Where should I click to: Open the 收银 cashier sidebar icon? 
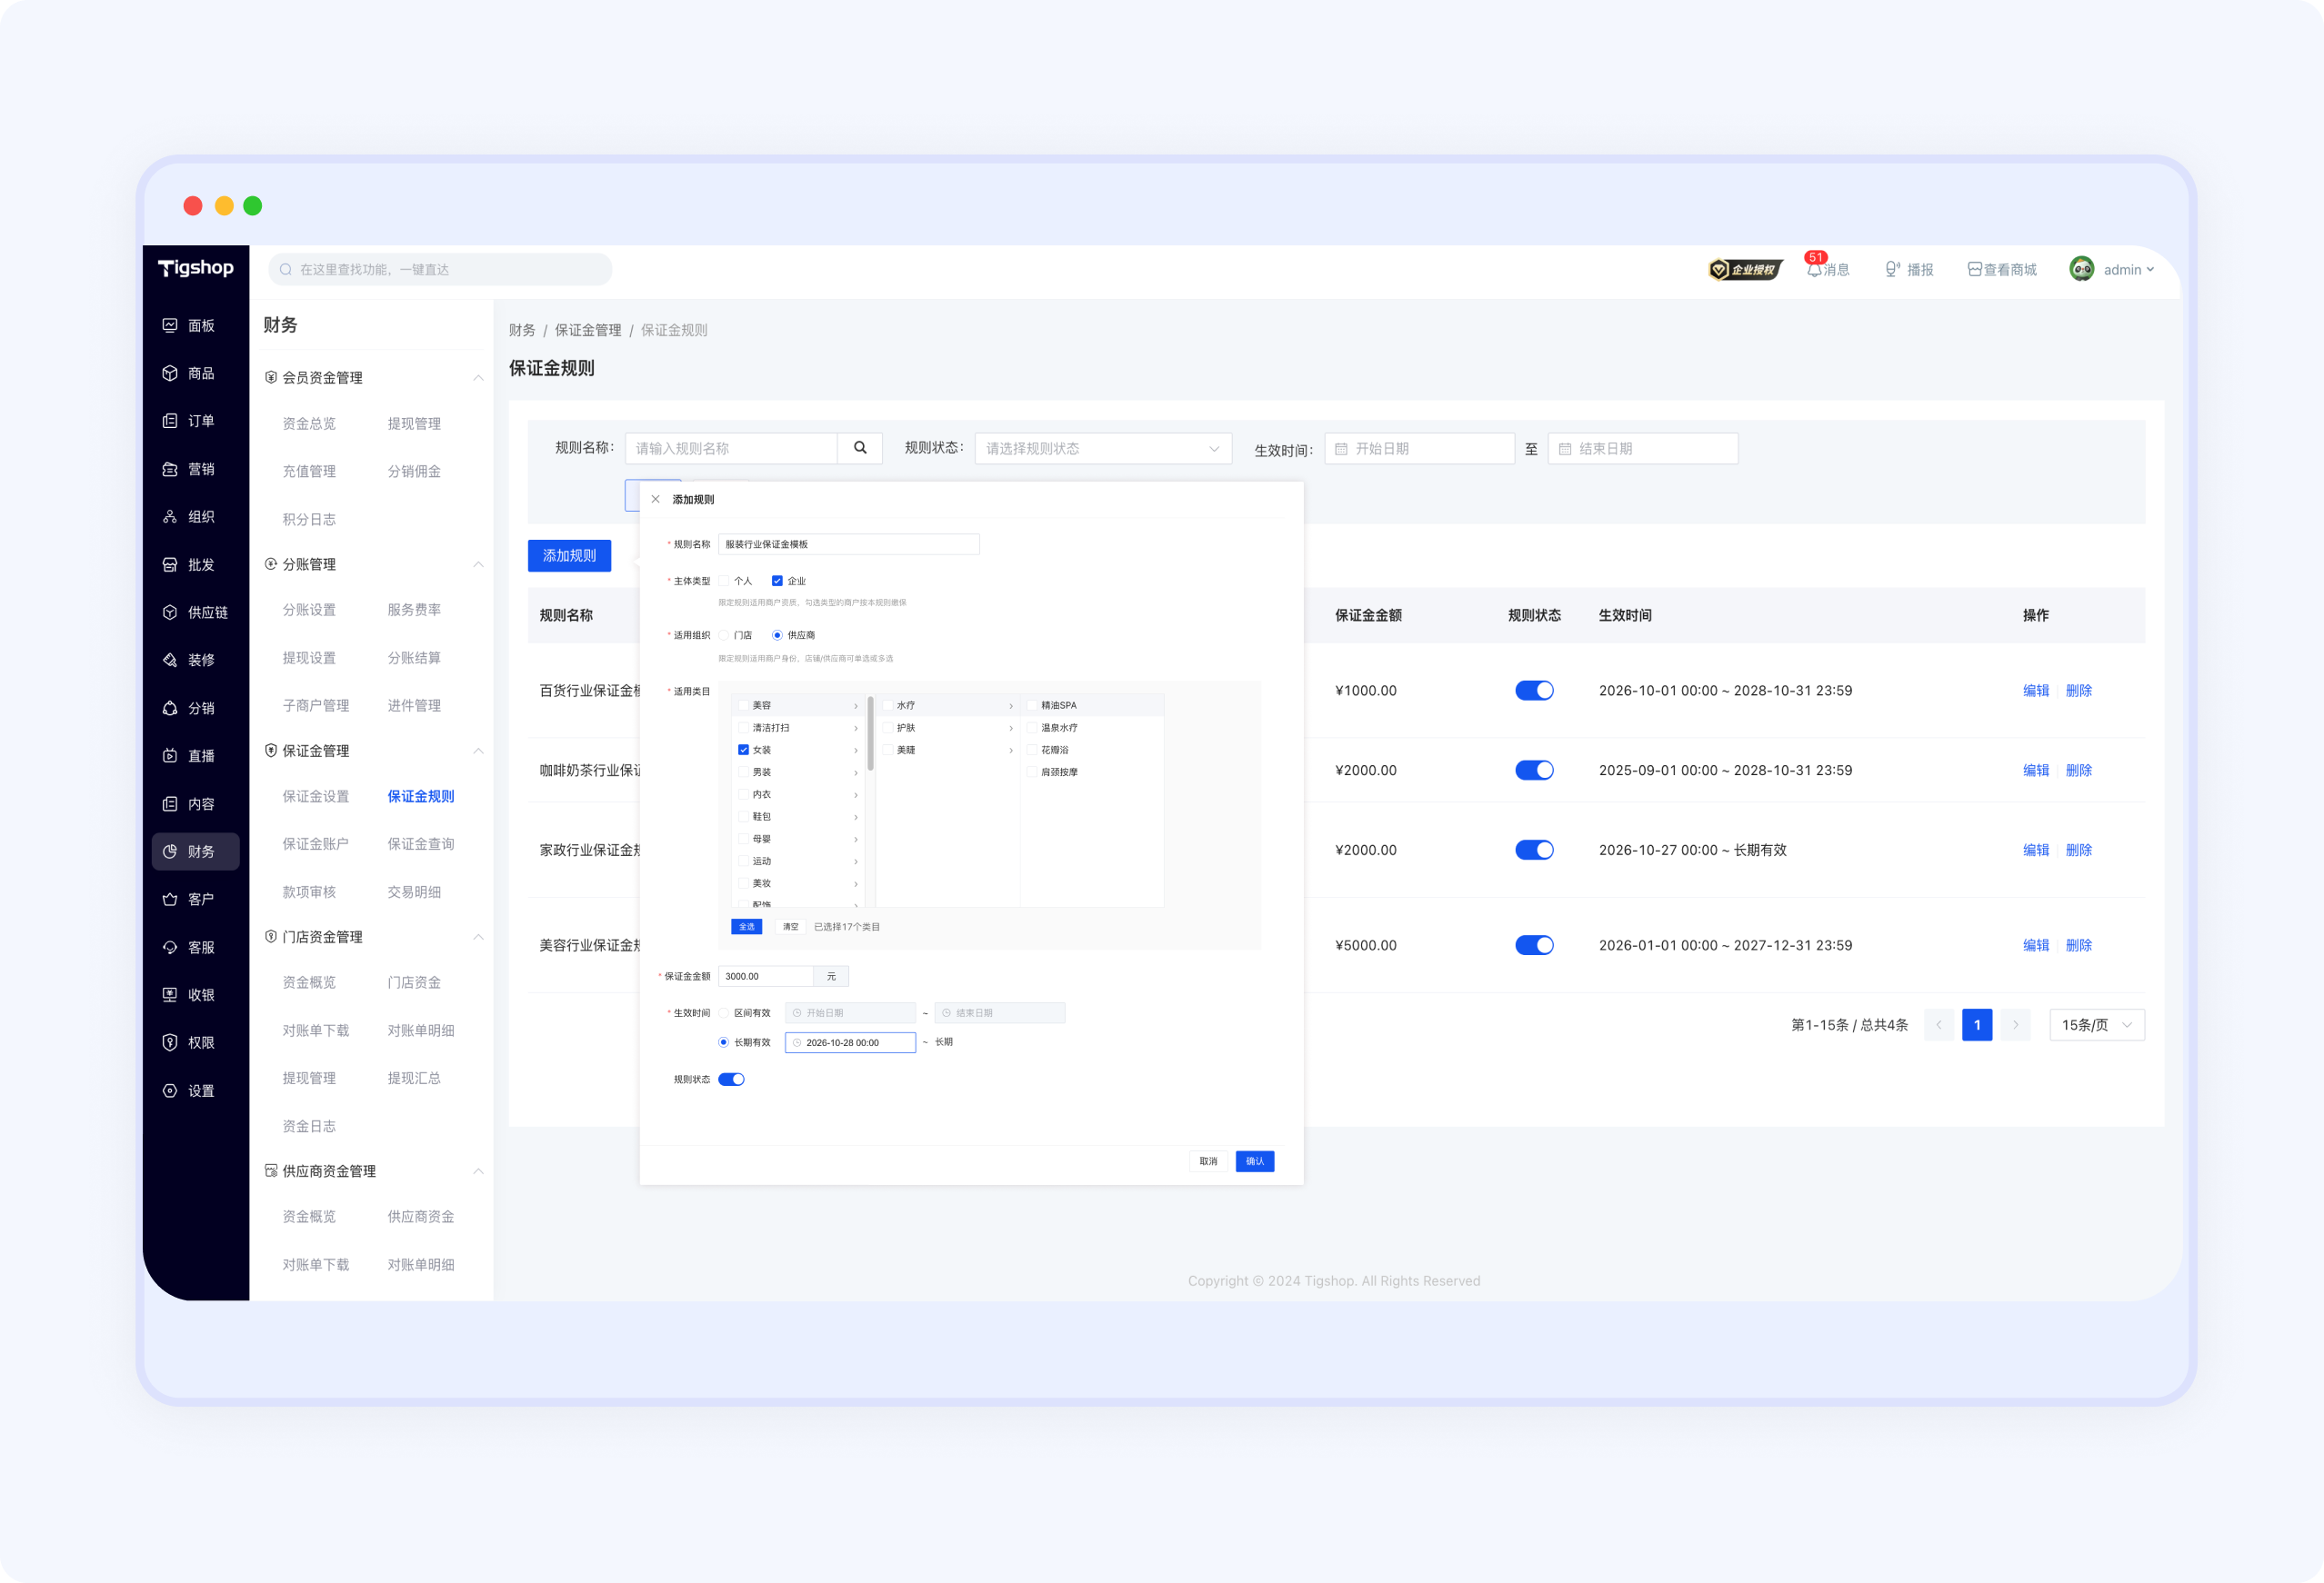170,994
